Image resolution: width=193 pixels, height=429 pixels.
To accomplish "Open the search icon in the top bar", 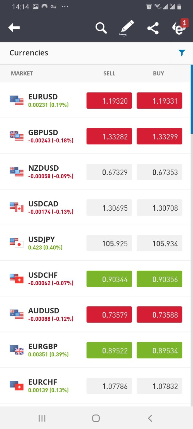I will coord(101,28).
